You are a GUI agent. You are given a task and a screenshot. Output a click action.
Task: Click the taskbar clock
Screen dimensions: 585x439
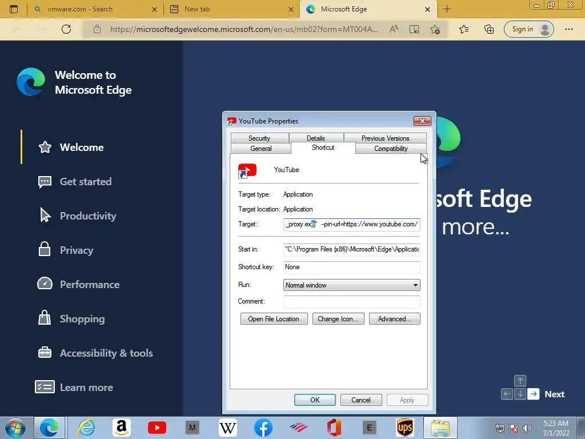point(556,428)
